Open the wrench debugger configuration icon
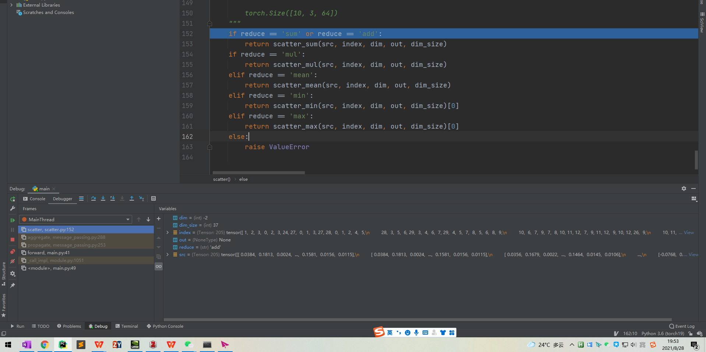The image size is (706, 352). pos(13,208)
